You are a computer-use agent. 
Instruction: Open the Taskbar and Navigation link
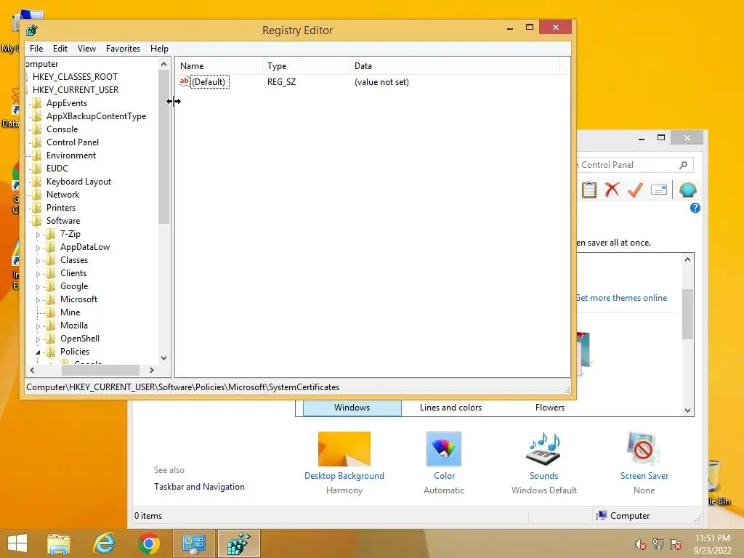199,487
